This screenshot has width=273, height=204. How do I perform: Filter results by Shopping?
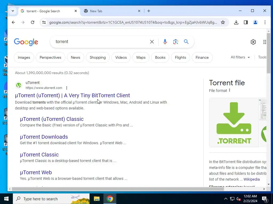pos(98,57)
